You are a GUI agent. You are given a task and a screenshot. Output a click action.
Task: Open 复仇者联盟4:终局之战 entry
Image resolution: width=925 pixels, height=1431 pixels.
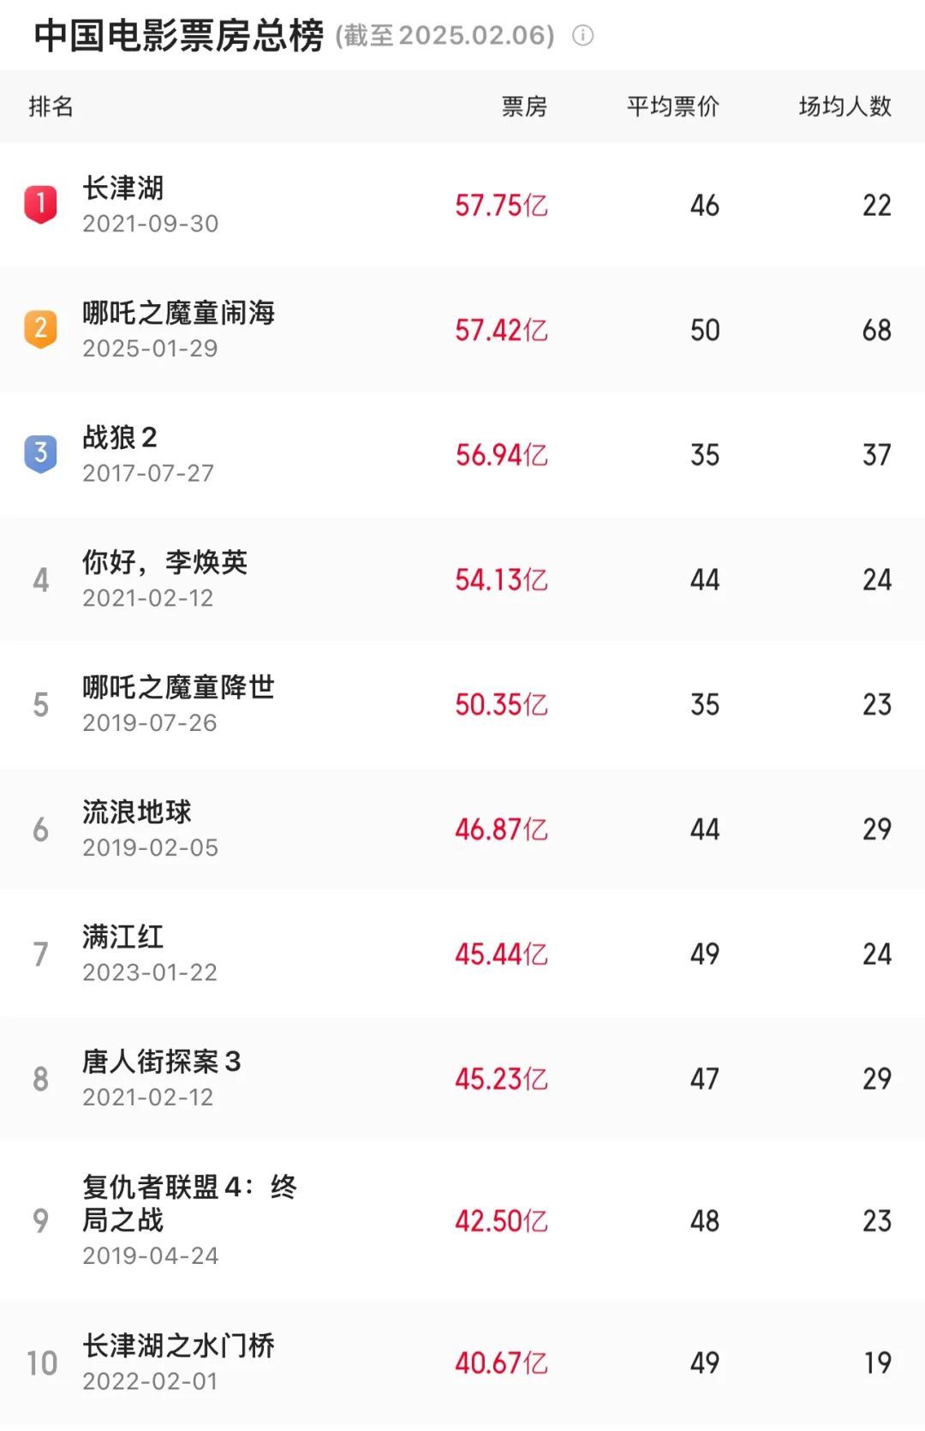[462, 1220]
